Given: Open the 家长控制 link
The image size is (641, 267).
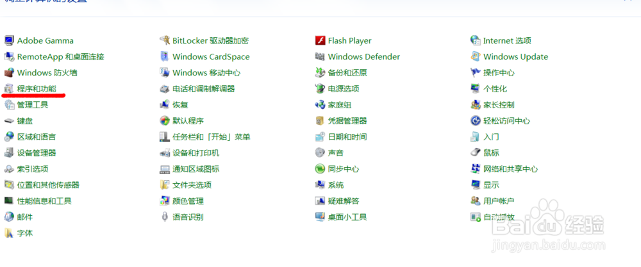Looking at the screenshot, I should pyautogui.click(x=499, y=105).
